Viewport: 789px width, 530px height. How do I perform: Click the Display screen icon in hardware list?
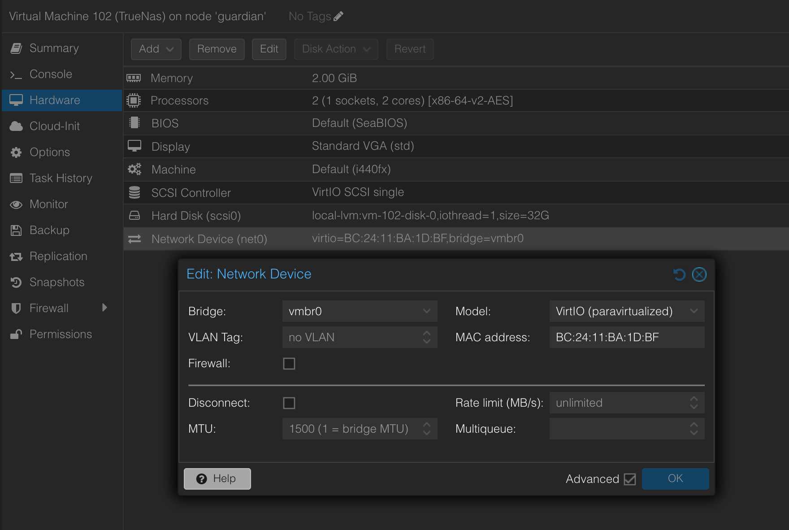coord(134,146)
